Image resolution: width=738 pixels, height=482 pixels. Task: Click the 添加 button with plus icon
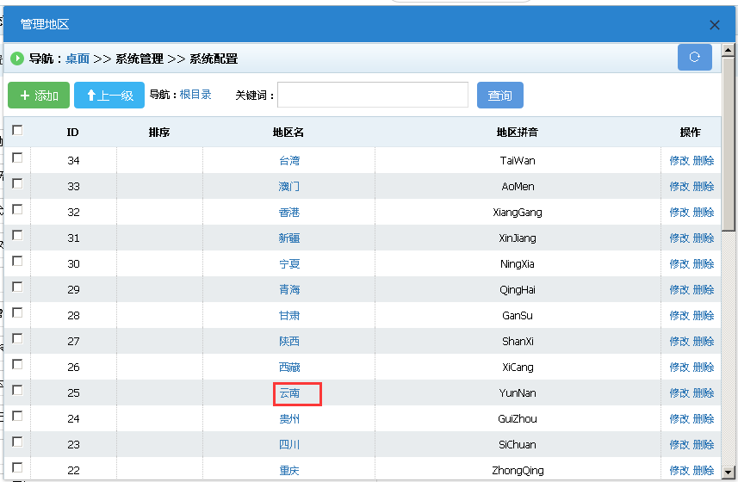39,96
